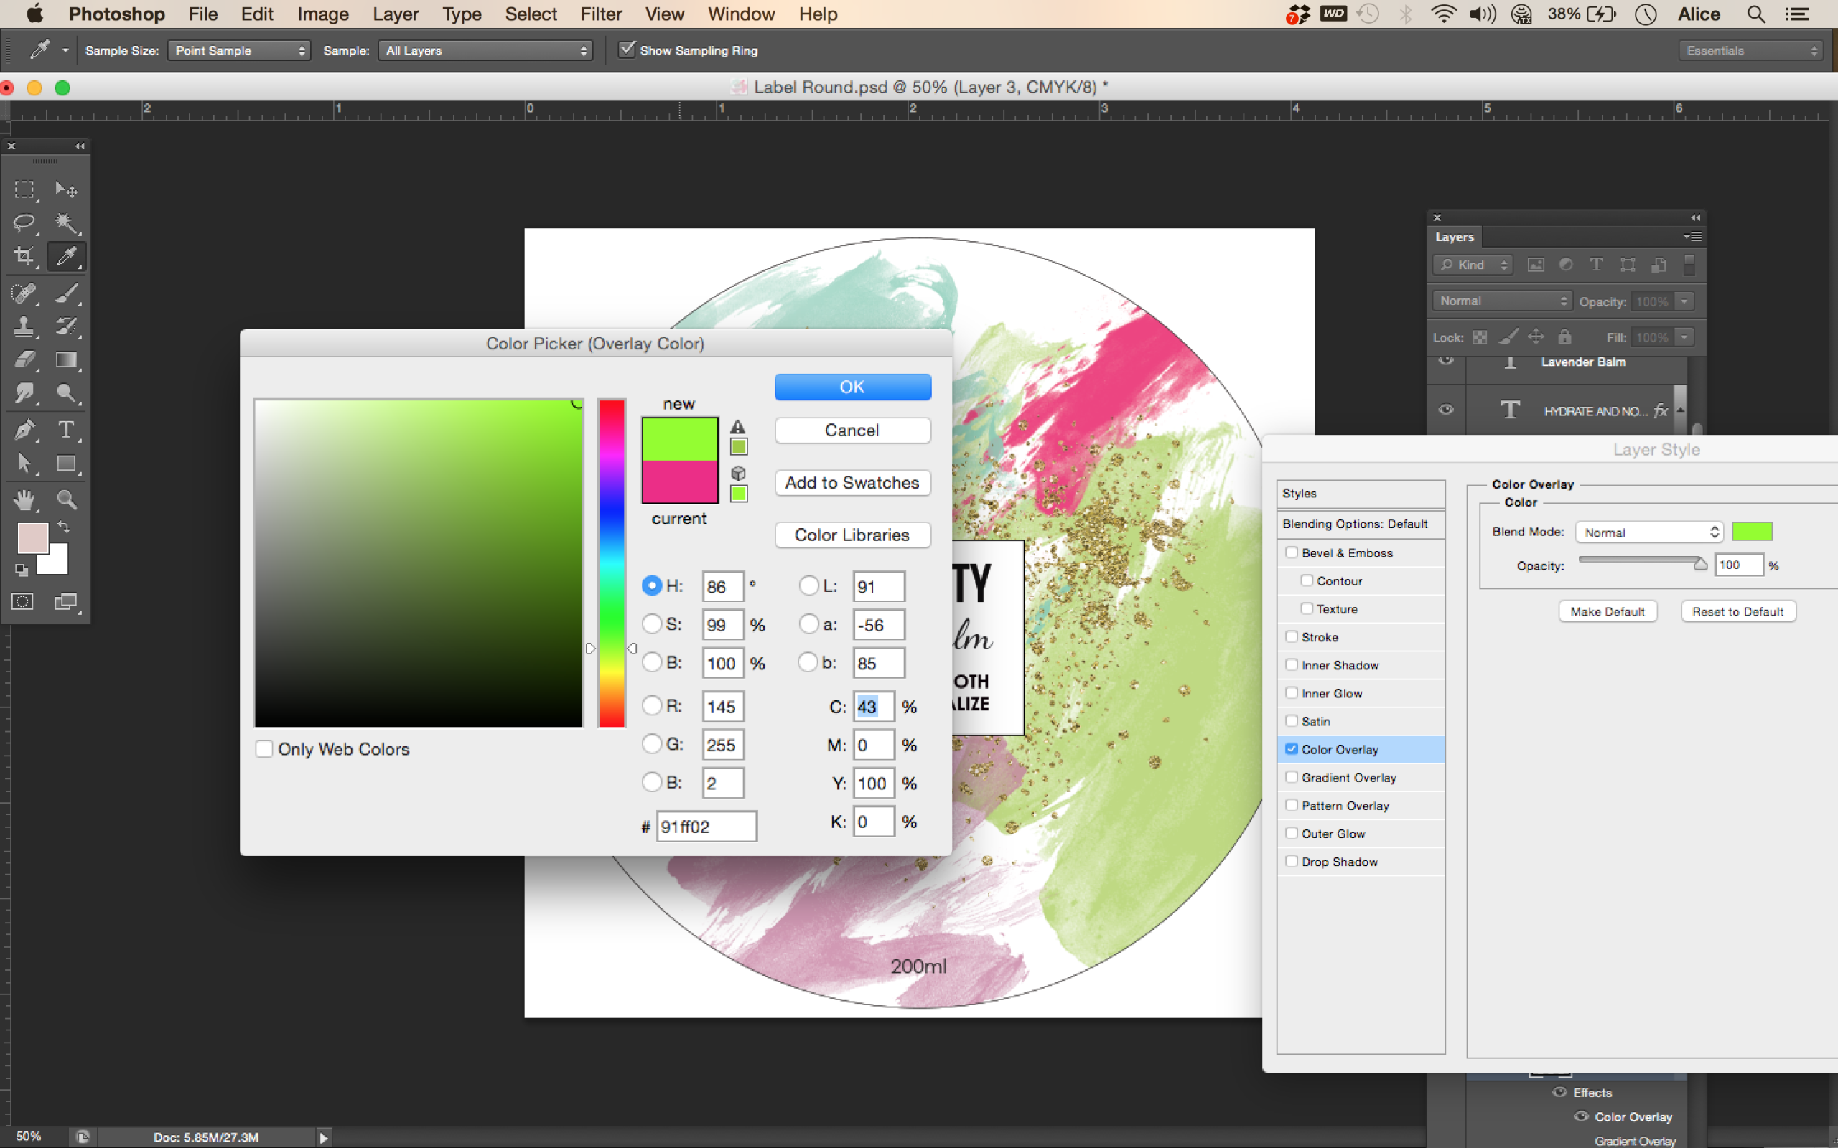
Task: Open the Window menu
Action: tap(741, 14)
